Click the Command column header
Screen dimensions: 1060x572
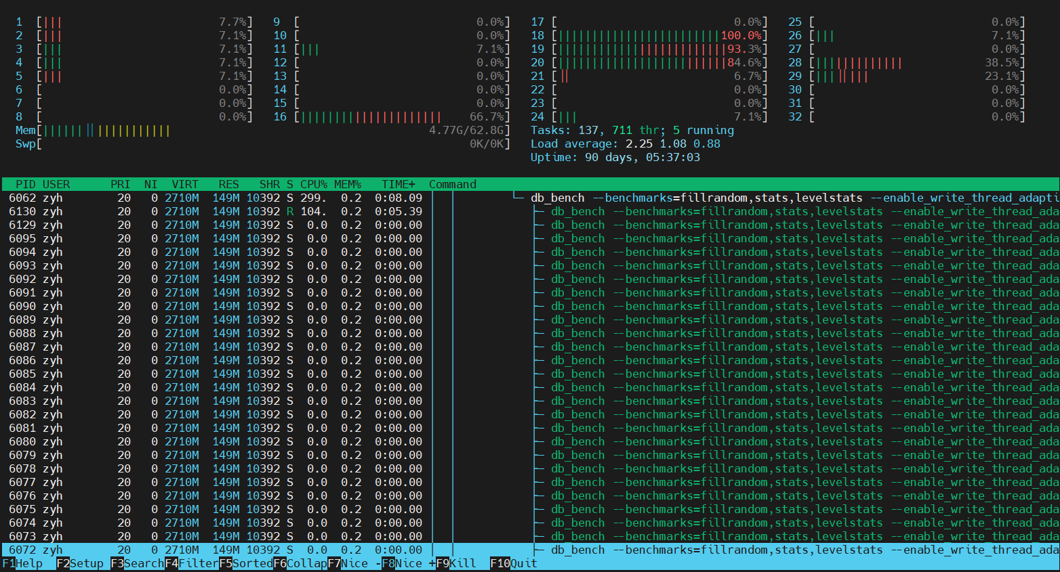(451, 183)
